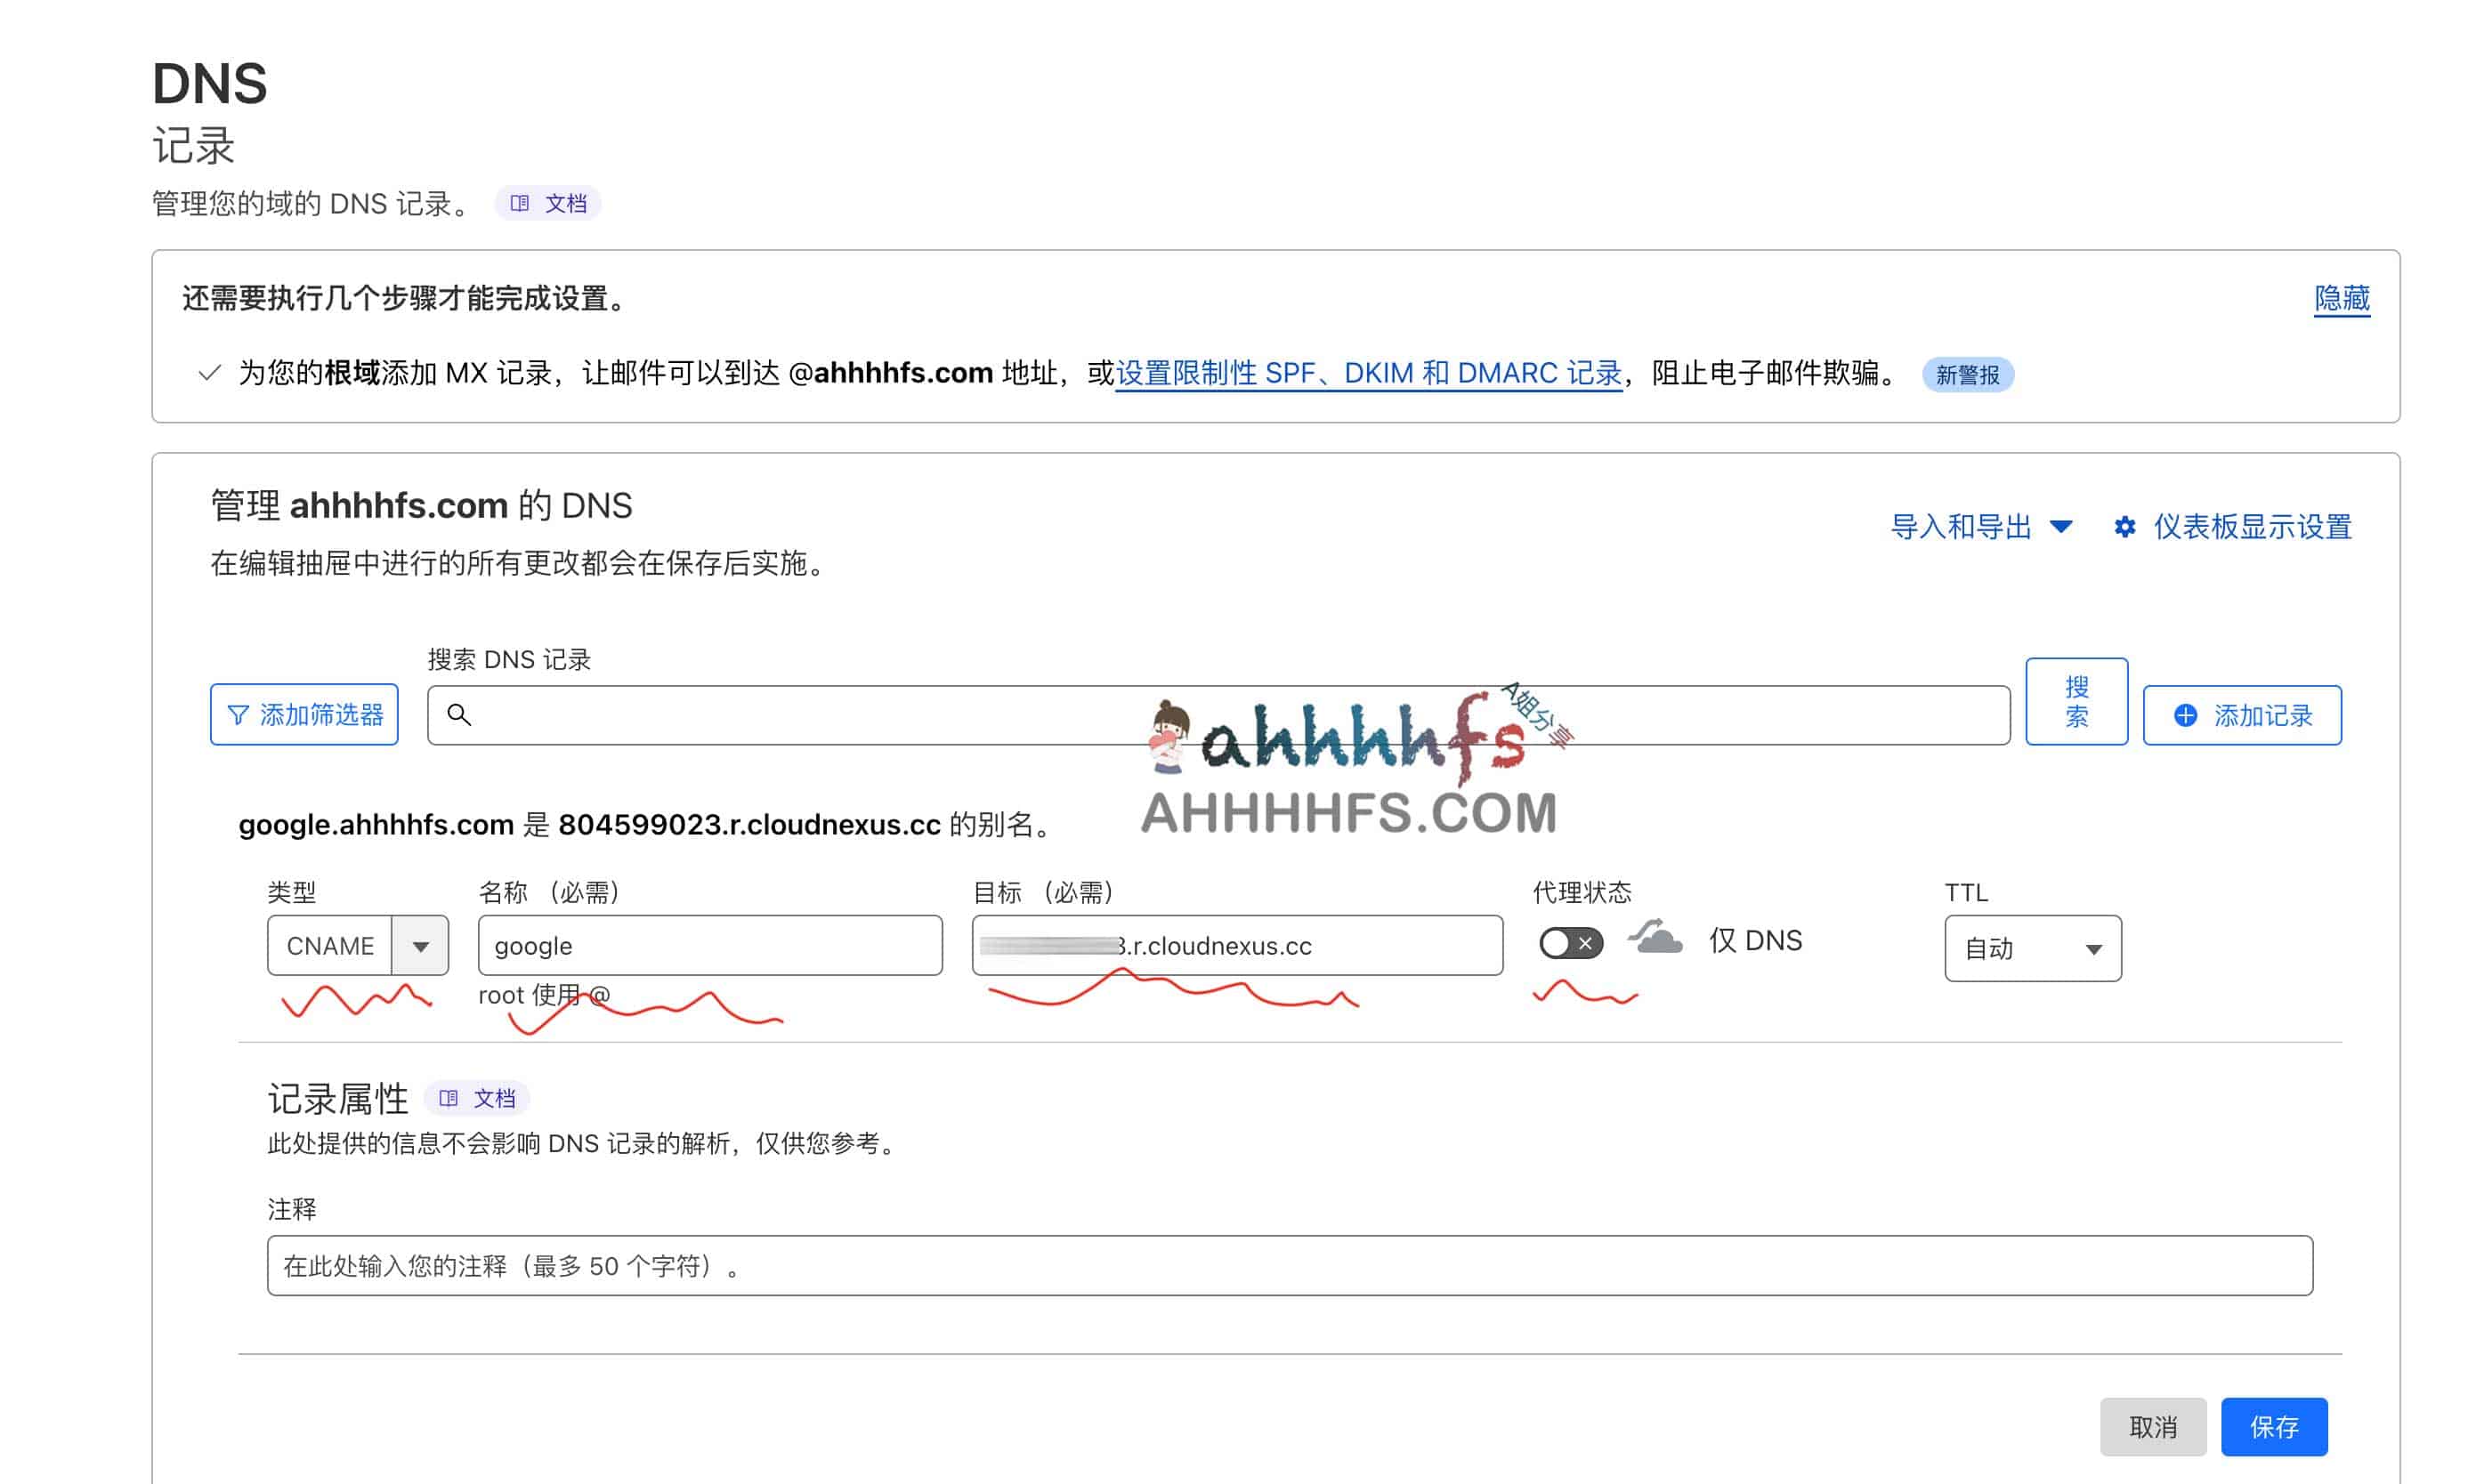Open the TTL 自动 dropdown
Viewport: 2476px width, 1484px height.
point(2095,948)
